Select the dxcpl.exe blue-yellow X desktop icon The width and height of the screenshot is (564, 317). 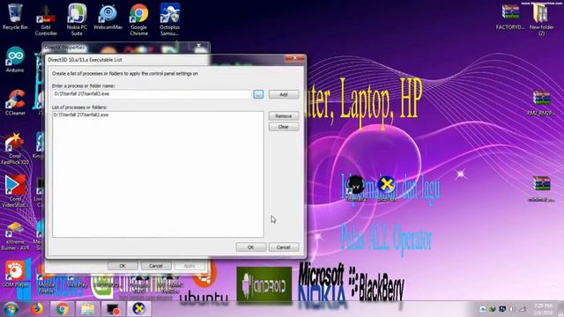[386, 188]
